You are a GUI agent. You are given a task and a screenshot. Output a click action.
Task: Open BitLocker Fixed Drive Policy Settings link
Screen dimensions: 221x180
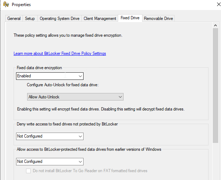pos(60,53)
